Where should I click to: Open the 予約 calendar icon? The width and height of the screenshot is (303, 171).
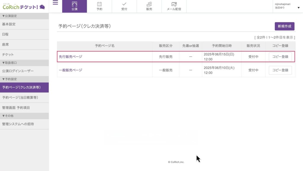99,4
